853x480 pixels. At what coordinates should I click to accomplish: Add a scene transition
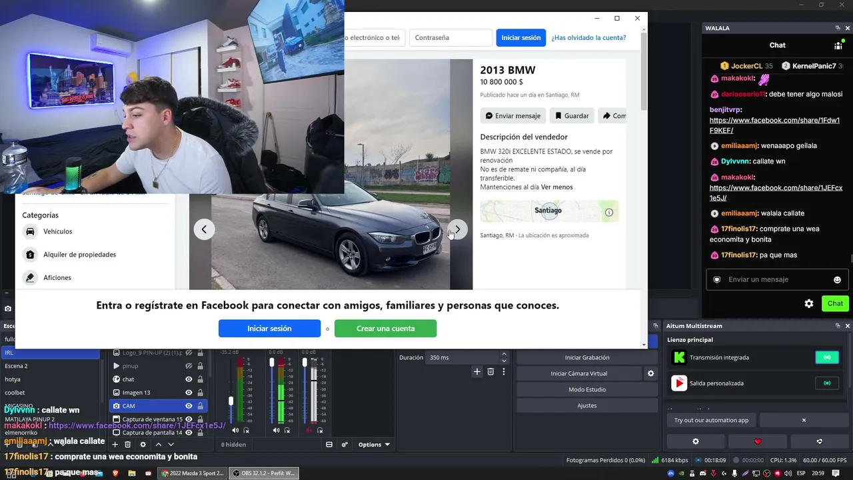[476, 372]
